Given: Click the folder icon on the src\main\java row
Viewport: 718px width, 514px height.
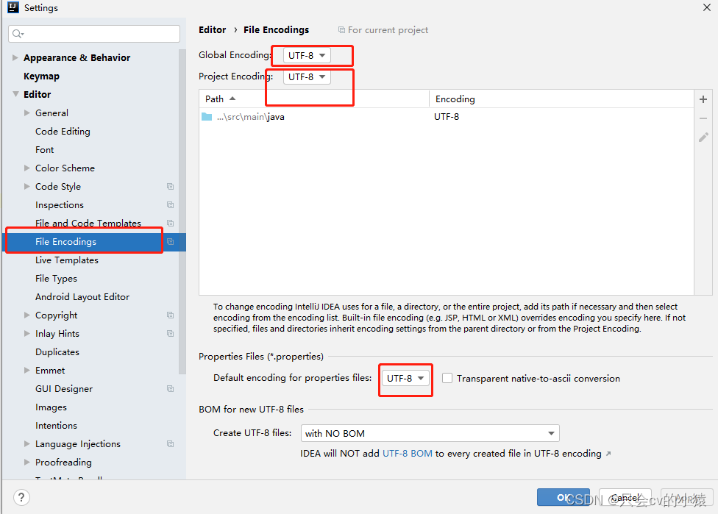Looking at the screenshot, I should pyautogui.click(x=207, y=116).
